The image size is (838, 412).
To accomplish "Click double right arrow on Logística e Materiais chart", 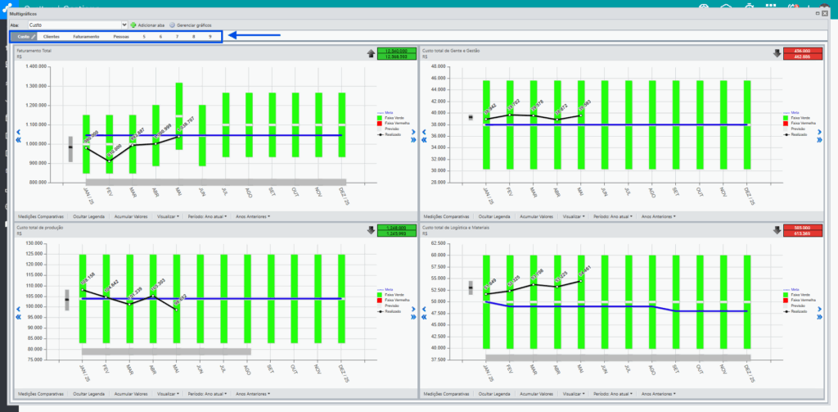I will click(x=820, y=317).
